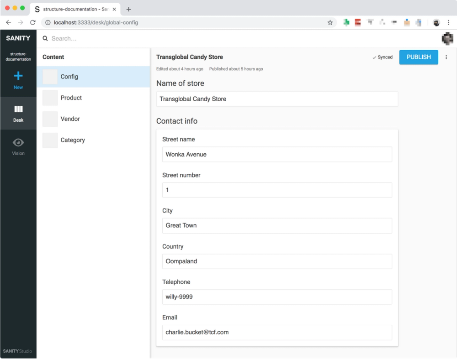Click the Telephone field
Screen dimensions: 457x359
click(x=277, y=297)
